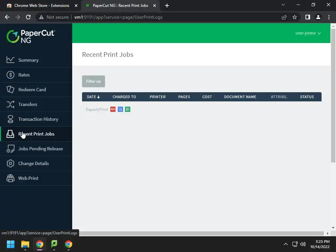Click the Change Details gear icon
The image size is (336, 252).
pos(10,163)
